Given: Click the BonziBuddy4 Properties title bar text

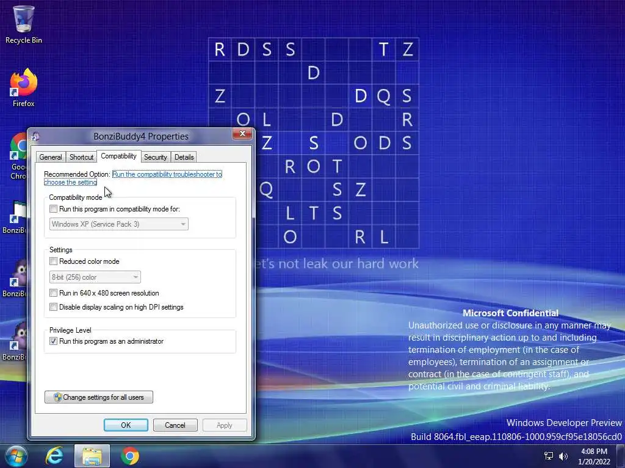Looking at the screenshot, I should pyautogui.click(x=141, y=136).
